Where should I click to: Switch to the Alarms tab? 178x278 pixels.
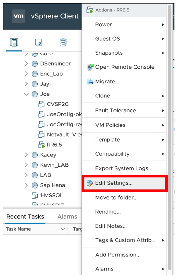[x=67, y=216]
